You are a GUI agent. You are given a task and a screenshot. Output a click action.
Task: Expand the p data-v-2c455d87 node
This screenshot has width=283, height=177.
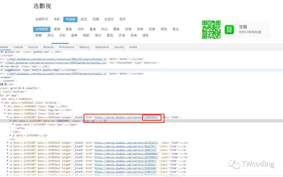click(10, 135)
